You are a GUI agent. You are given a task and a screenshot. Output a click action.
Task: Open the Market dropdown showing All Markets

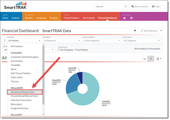[x=25, y=41]
